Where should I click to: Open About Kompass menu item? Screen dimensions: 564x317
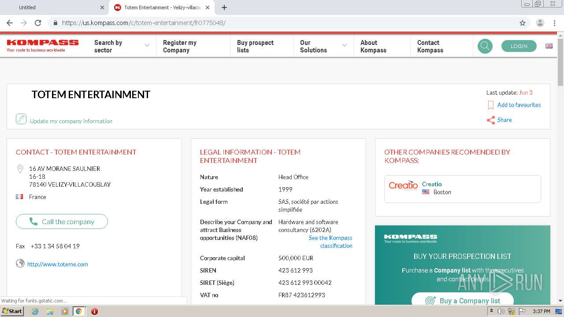click(373, 46)
